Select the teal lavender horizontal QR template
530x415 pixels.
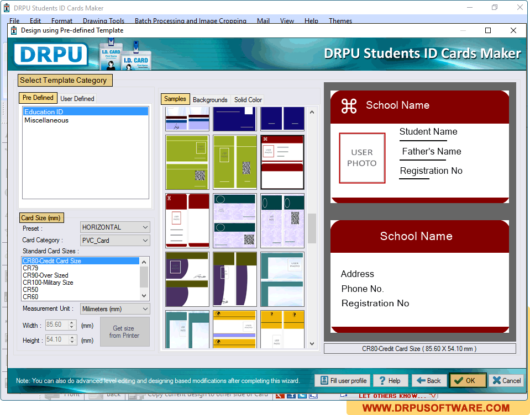tap(235, 221)
